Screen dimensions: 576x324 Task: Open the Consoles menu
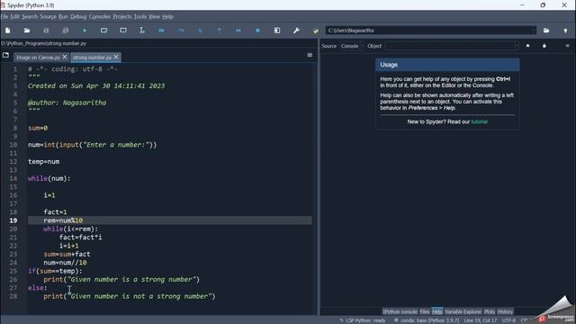[x=100, y=16]
